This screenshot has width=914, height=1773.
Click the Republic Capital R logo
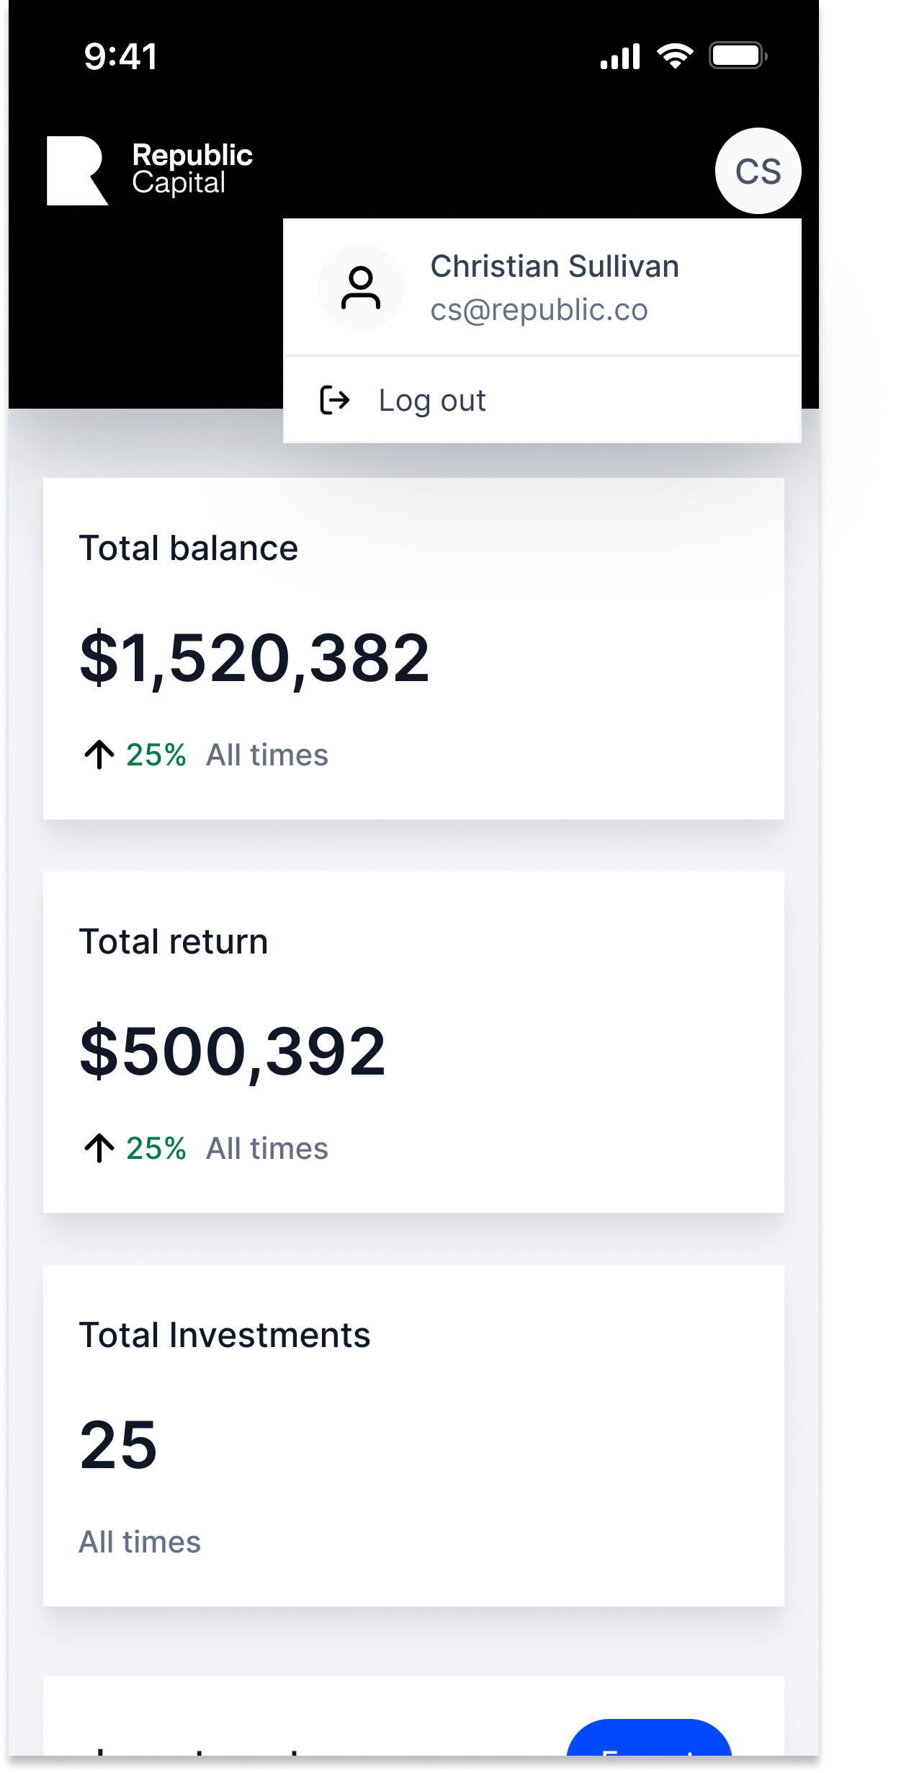click(76, 171)
